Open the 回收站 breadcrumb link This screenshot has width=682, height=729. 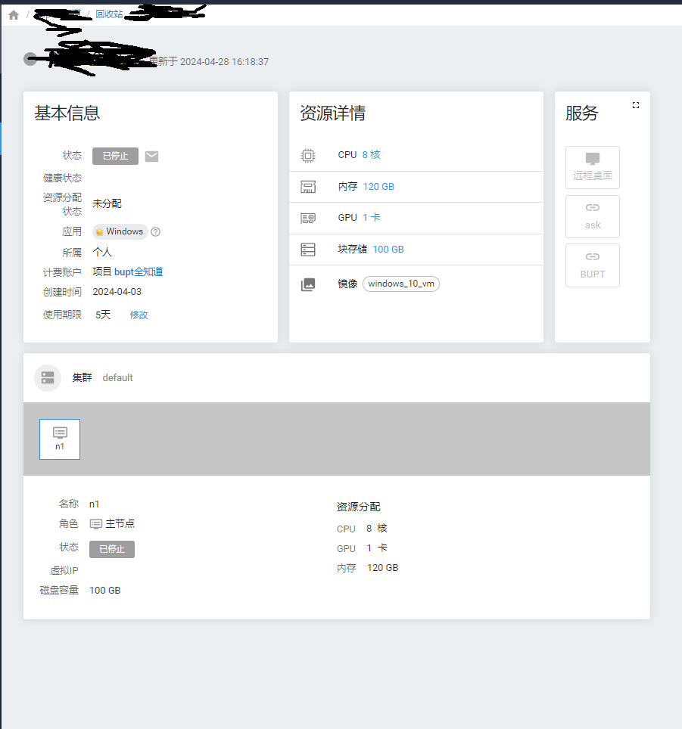point(109,14)
